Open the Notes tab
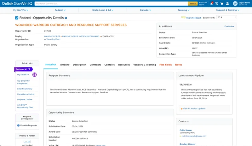252x146 pixels. click(x=179, y=65)
